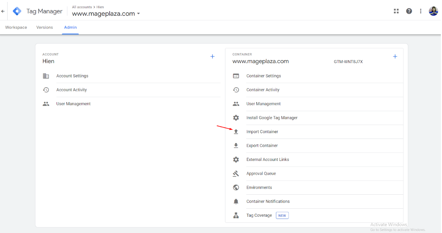
Task: Open the Help question mark icon
Action: 409,11
